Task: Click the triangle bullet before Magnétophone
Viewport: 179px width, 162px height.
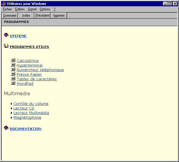Action: (x=11, y=118)
